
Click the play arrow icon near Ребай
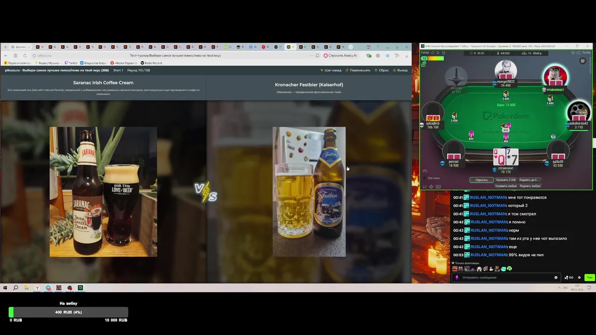(x=438, y=53)
